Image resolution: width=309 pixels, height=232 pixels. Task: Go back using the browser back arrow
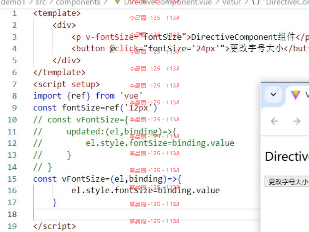275,121
